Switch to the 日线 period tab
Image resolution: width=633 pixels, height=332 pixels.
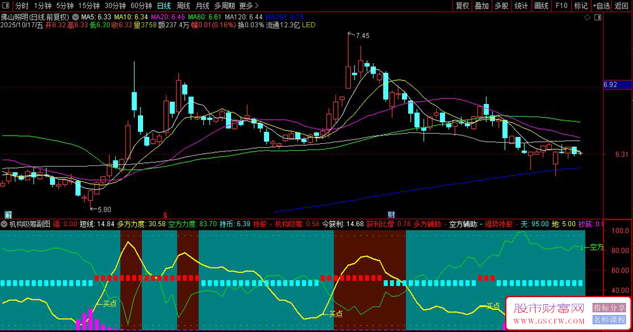point(163,6)
